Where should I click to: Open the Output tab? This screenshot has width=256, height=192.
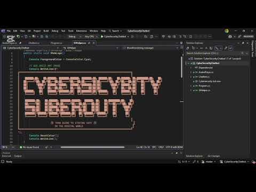pos(18,156)
